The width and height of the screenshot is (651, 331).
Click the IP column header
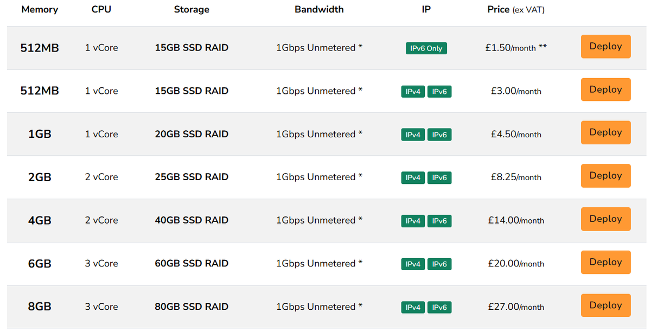click(x=426, y=9)
